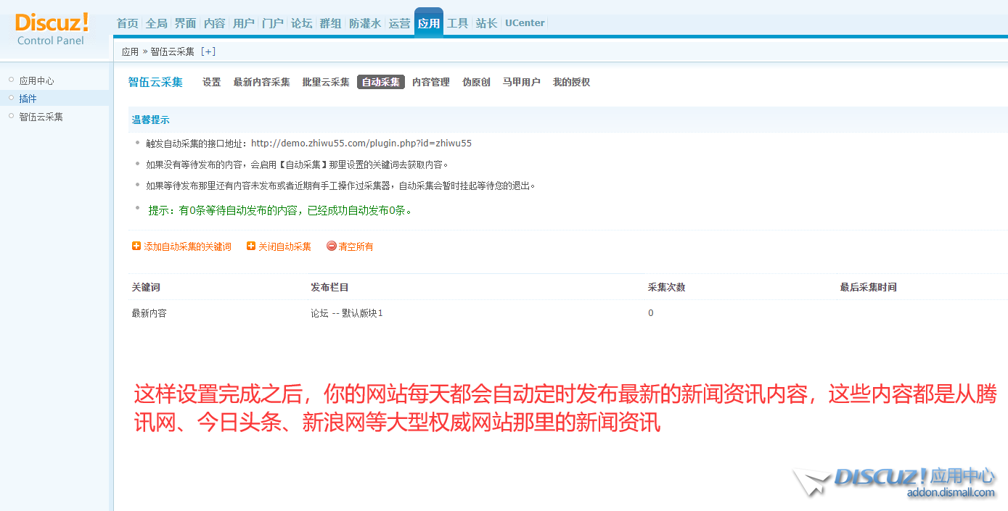Click the [+] bookmark link in breadcrumb

coord(208,51)
